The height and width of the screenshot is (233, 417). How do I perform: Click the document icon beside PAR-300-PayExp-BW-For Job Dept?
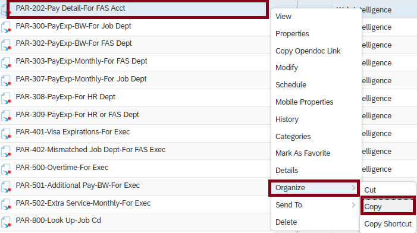pyautogui.click(x=6, y=27)
